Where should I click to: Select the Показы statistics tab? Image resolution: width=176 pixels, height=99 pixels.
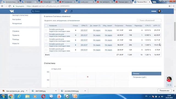tap(146, 74)
